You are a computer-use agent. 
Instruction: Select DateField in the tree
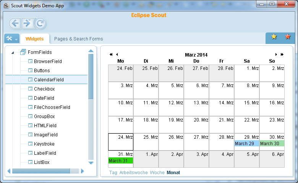pyautogui.click(x=44, y=98)
